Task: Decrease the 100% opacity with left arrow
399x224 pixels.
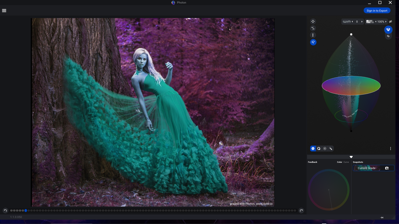Action: coord(376,22)
